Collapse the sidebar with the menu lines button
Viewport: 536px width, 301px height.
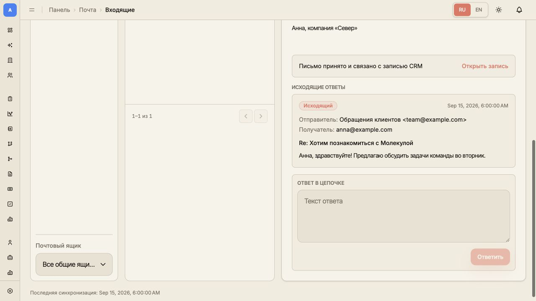pos(32,10)
